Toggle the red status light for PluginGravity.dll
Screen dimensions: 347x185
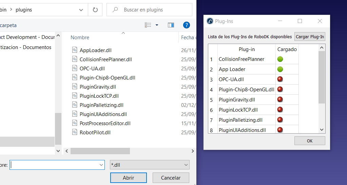[x=280, y=100]
